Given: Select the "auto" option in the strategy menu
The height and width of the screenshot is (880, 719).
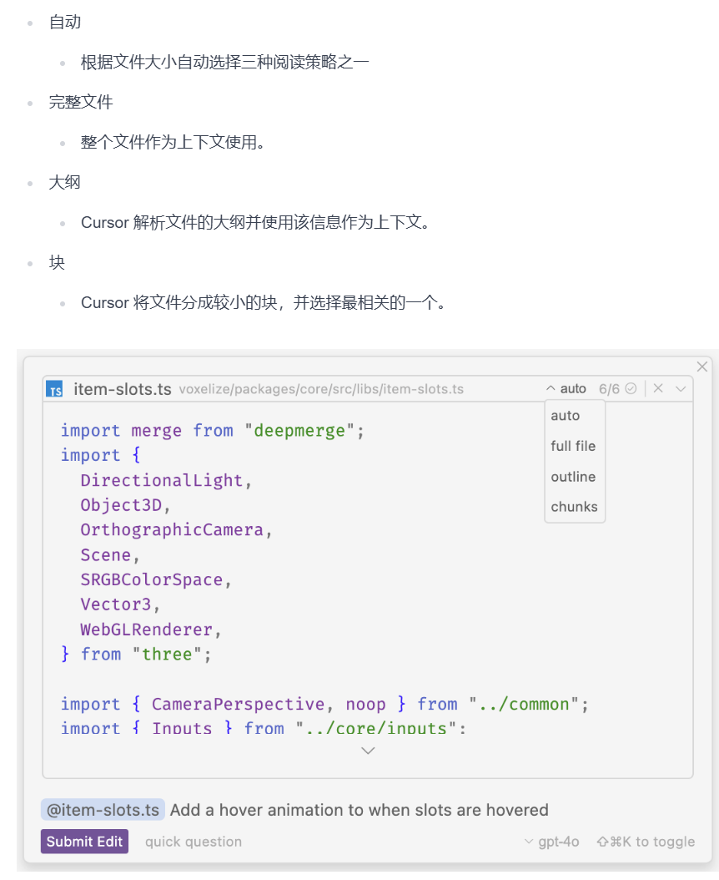Looking at the screenshot, I should tap(566, 416).
